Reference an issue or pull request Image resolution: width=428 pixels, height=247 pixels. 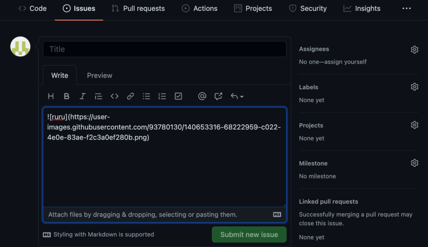pos(218,96)
